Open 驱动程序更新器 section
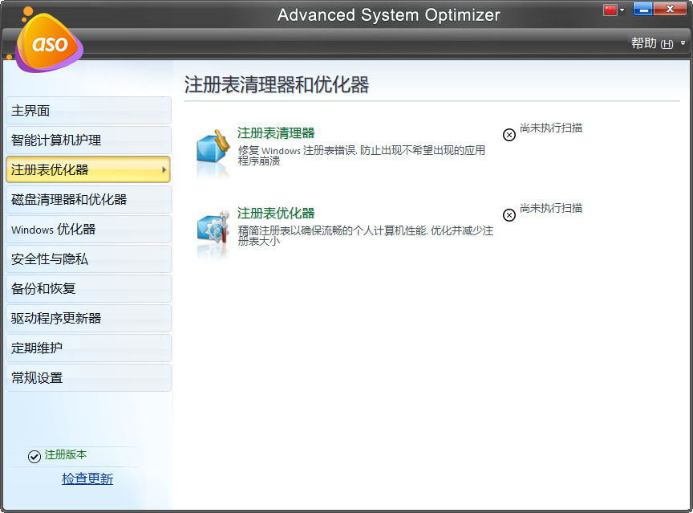Image resolution: width=693 pixels, height=513 pixels. [88, 318]
